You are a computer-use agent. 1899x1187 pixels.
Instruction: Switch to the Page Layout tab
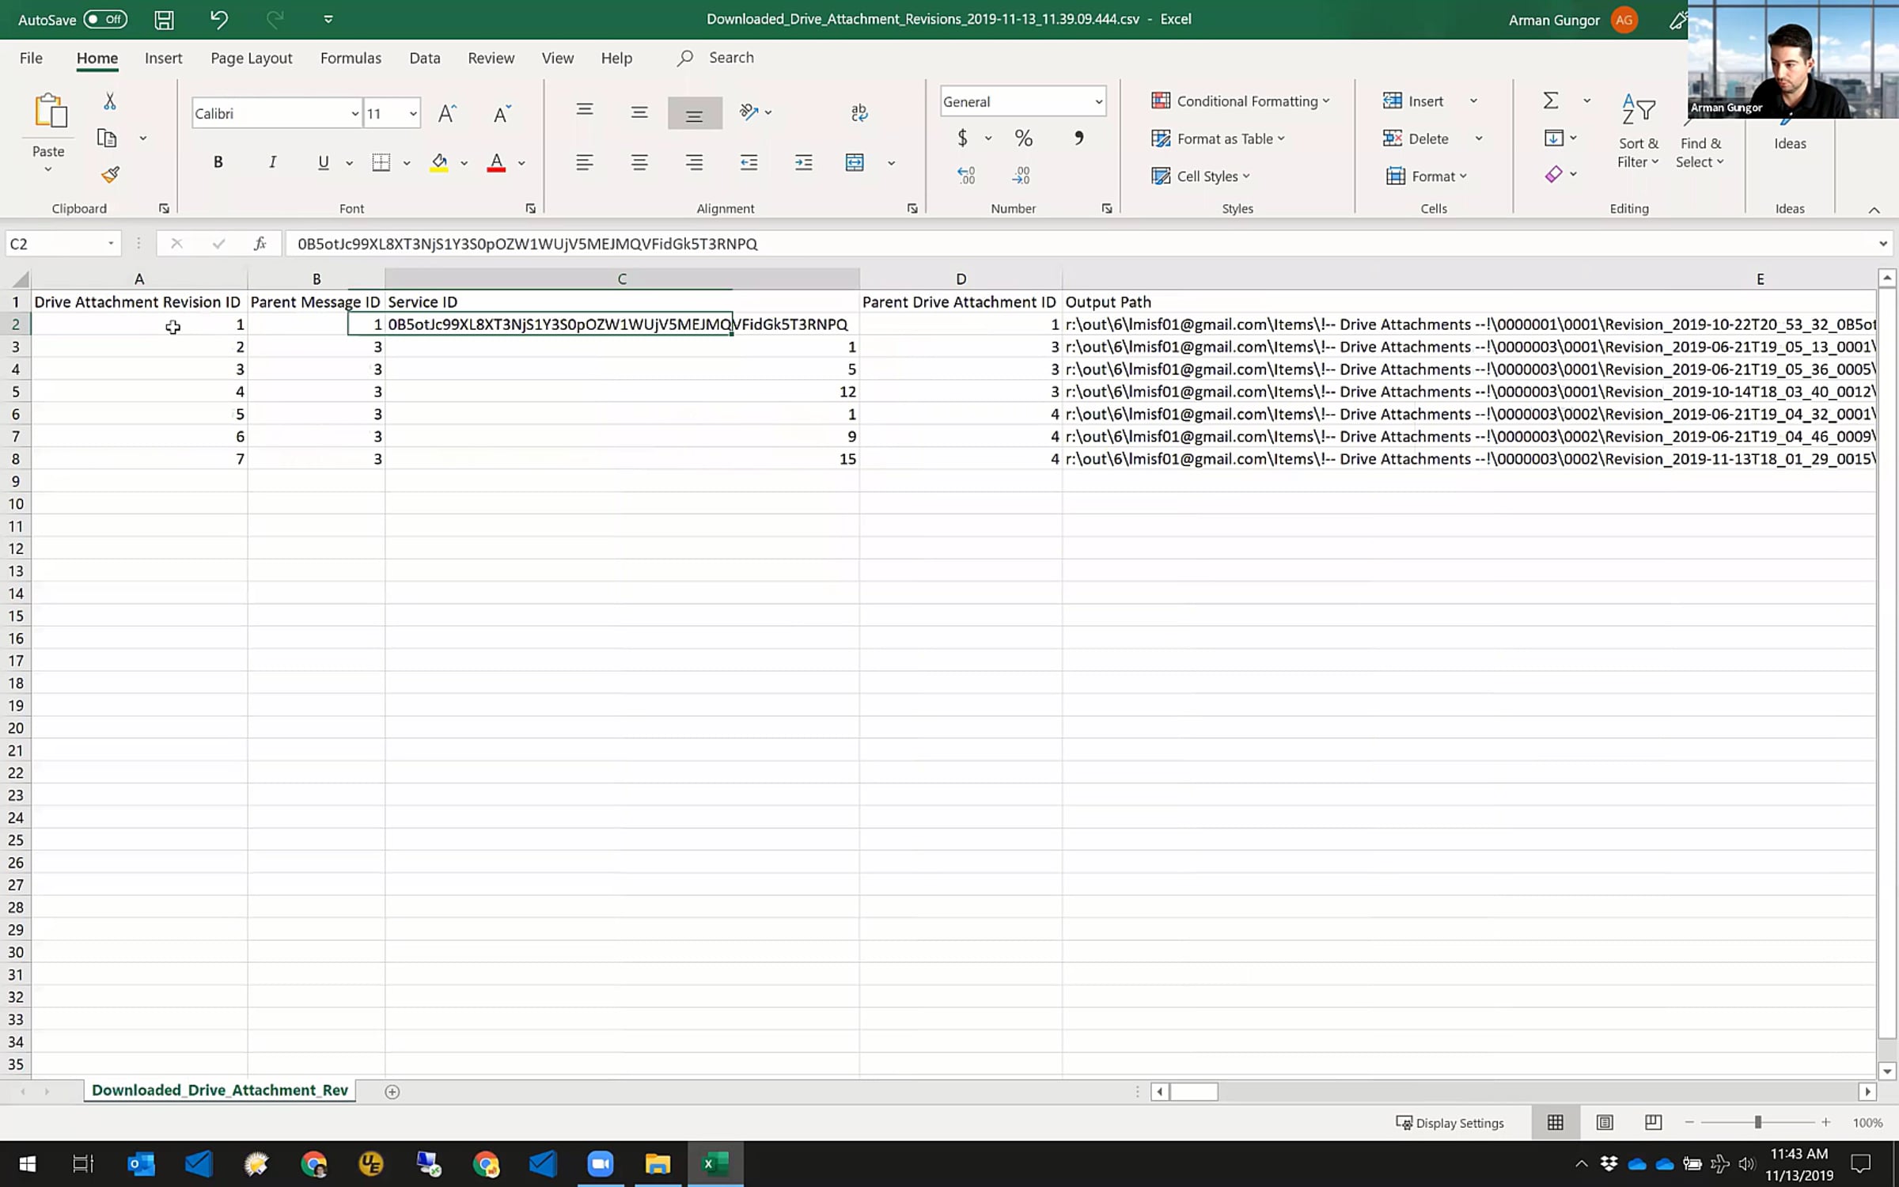[252, 58]
